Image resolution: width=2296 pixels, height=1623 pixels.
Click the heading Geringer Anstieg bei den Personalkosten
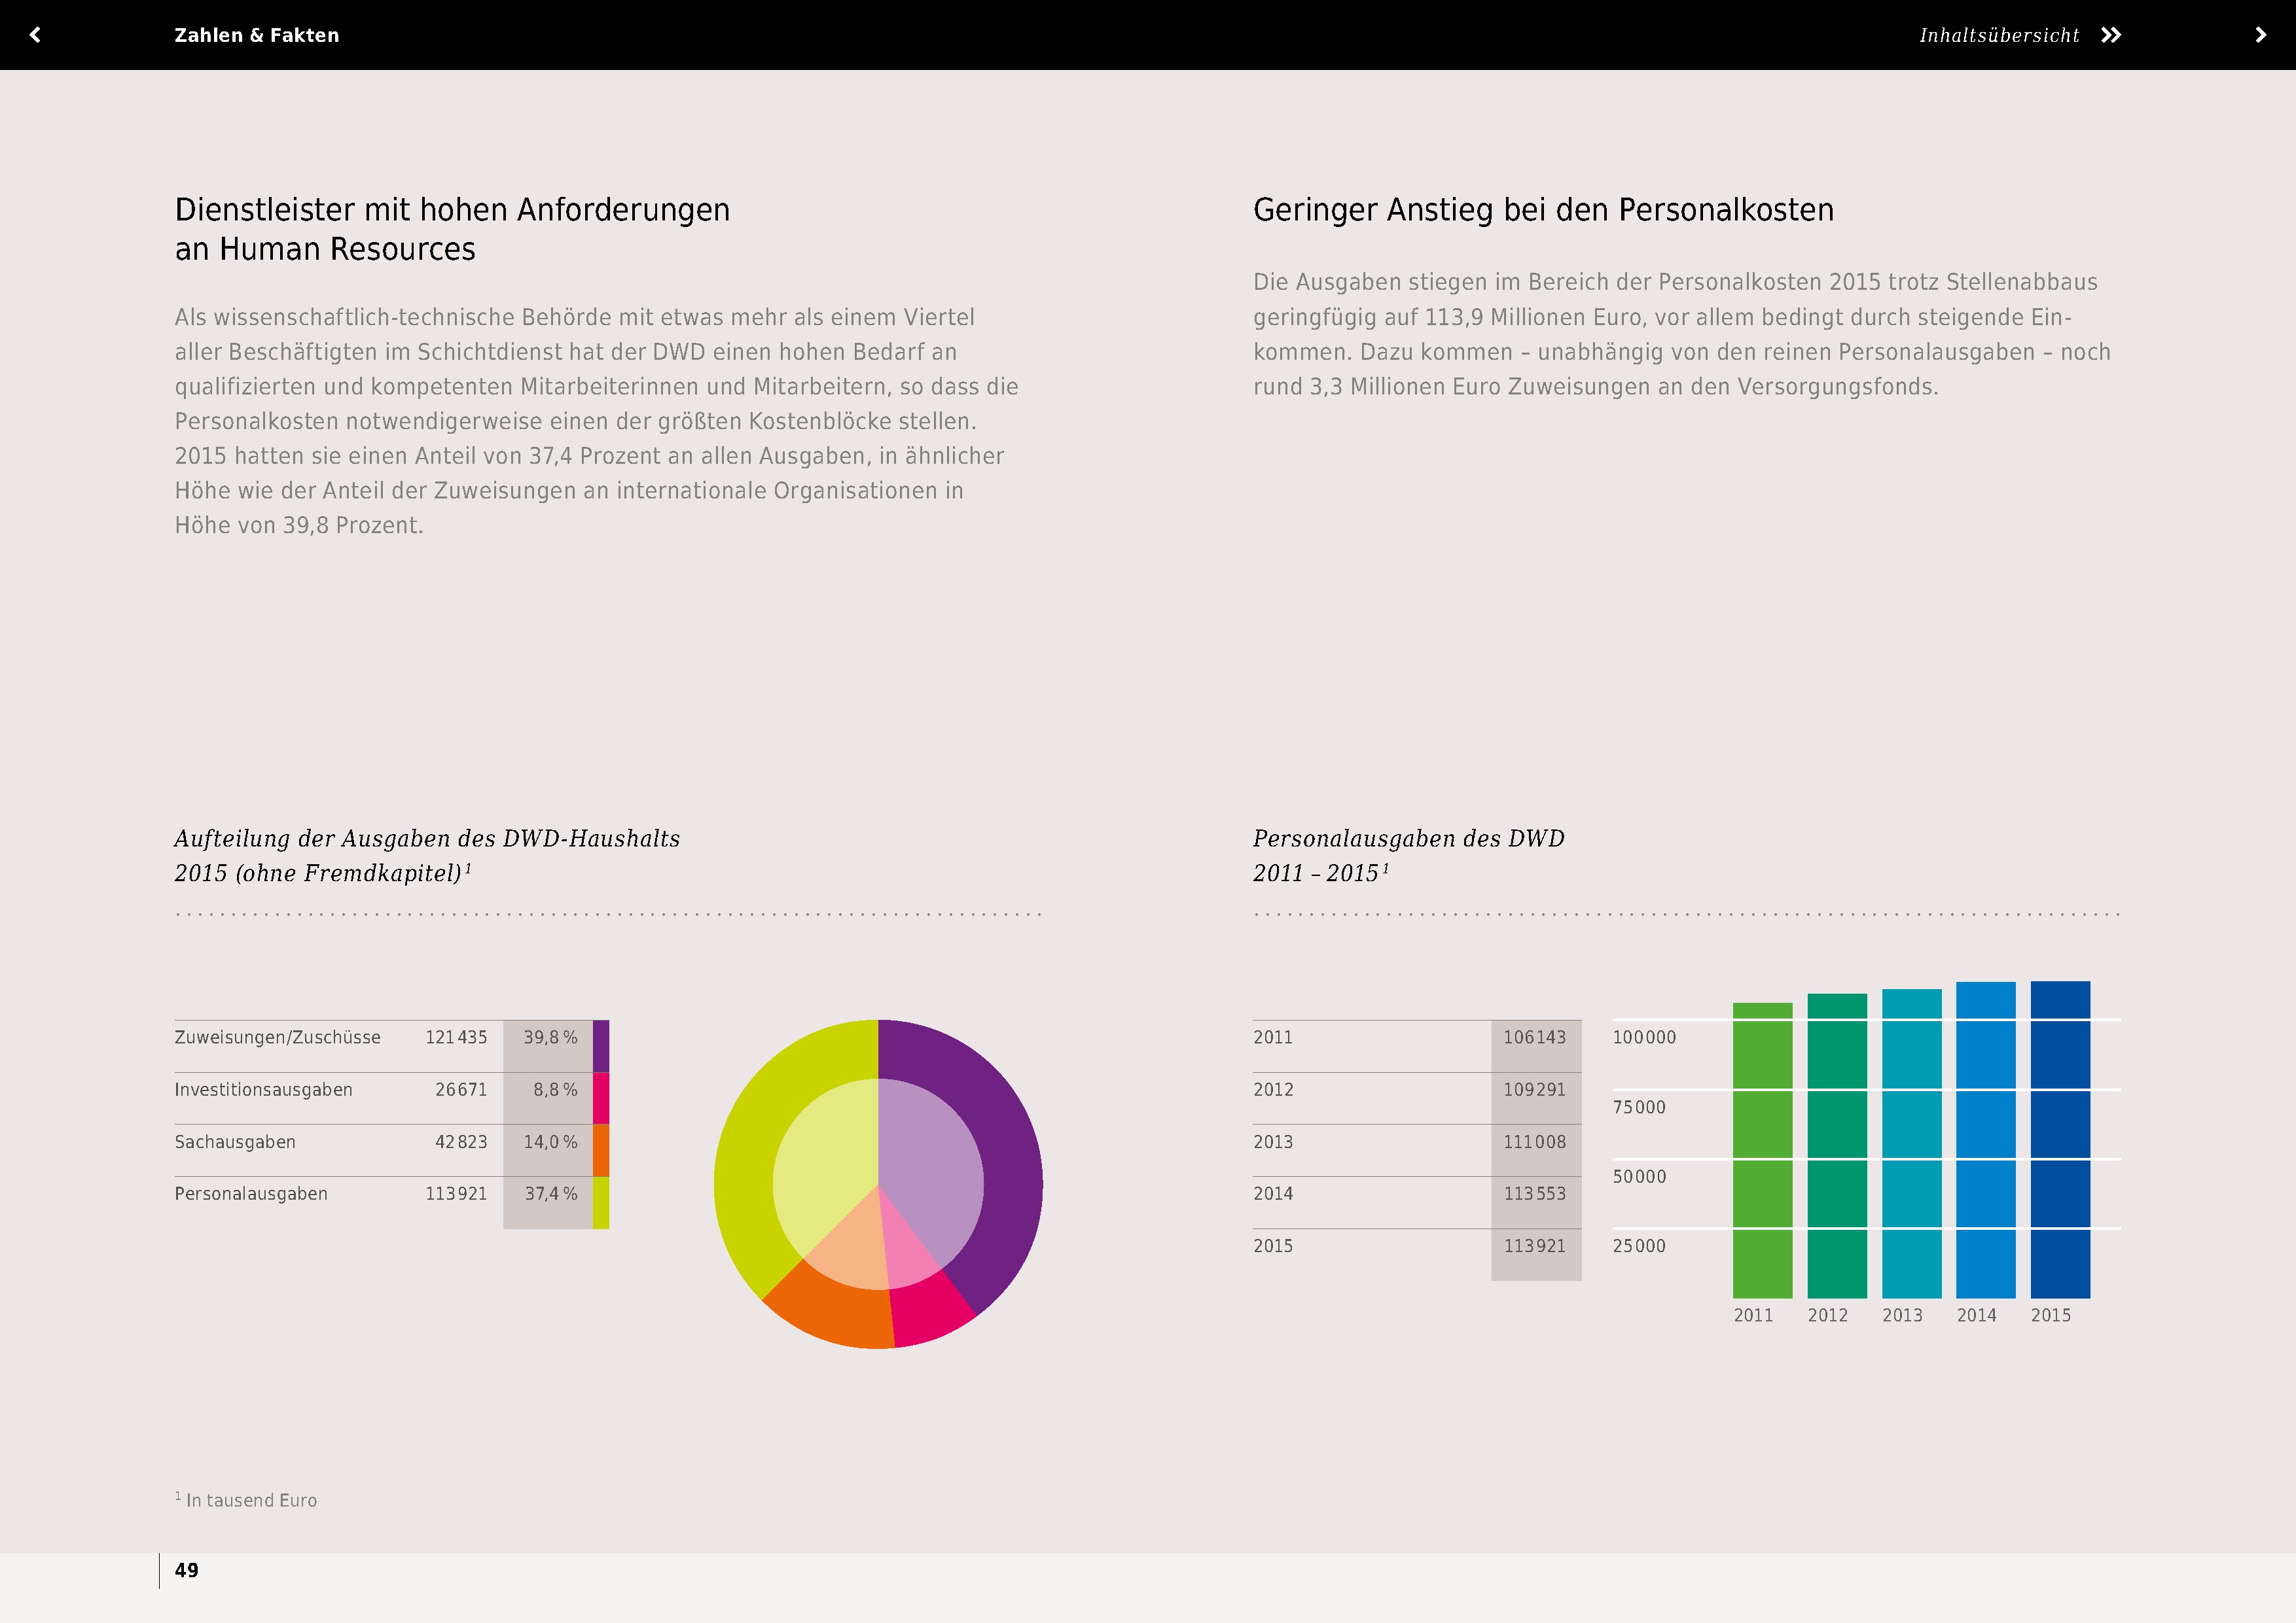(x=1543, y=210)
